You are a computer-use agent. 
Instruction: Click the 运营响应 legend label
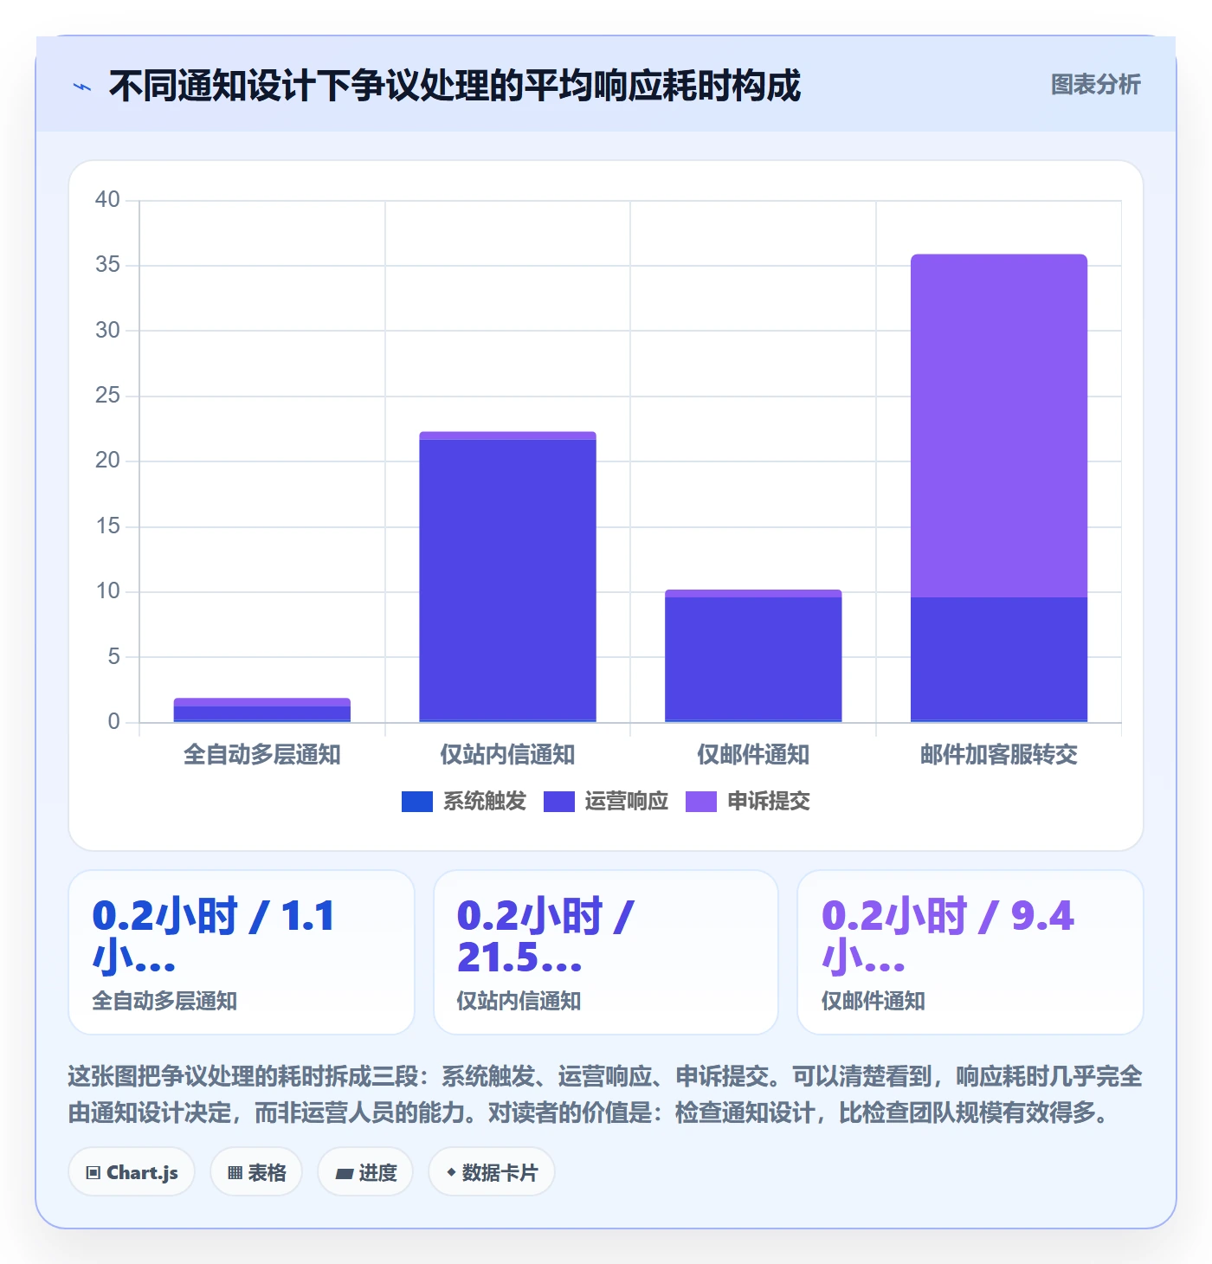[627, 802]
